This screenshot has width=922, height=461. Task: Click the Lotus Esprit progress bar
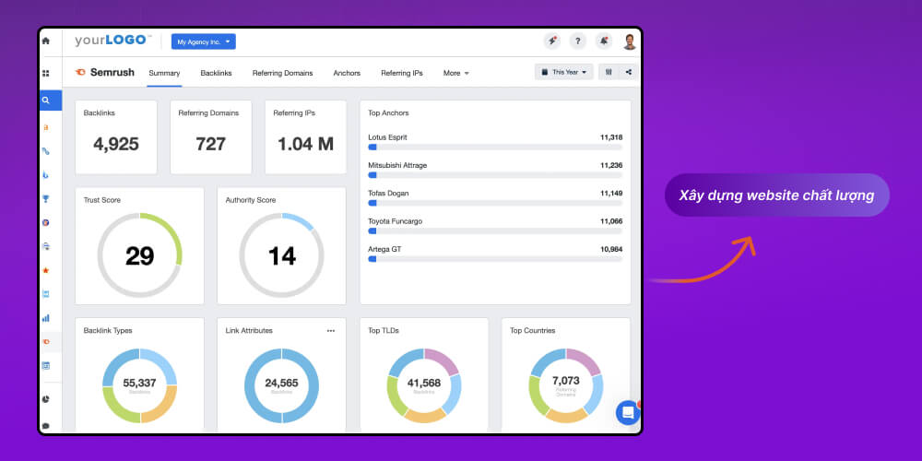click(x=495, y=147)
